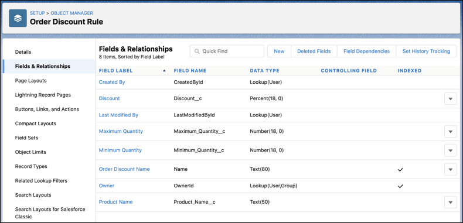463x223 pixels.
Task: Open the action dropdown for Product Name
Action: pyautogui.click(x=450, y=202)
